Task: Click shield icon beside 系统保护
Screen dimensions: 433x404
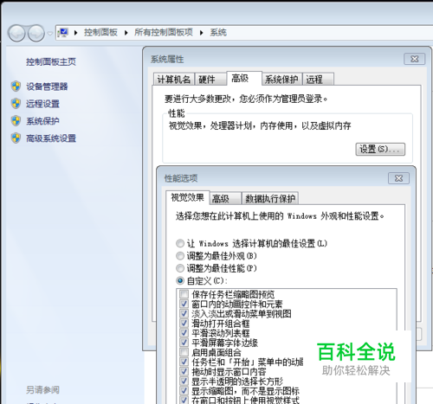Action: [16, 121]
